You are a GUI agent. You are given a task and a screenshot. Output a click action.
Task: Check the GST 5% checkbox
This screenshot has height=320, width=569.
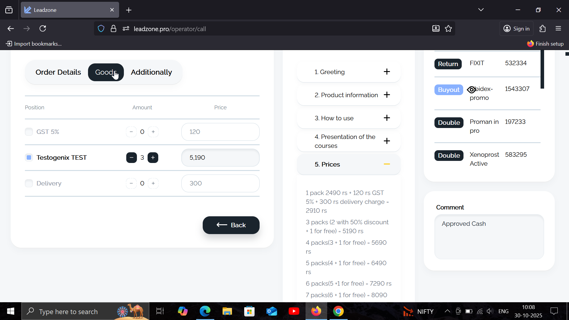(x=29, y=132)
